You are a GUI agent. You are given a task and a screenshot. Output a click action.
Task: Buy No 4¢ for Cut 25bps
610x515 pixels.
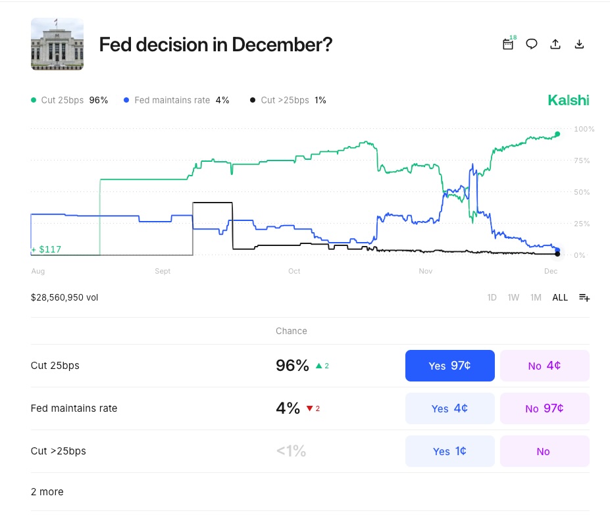coord(544,366)
